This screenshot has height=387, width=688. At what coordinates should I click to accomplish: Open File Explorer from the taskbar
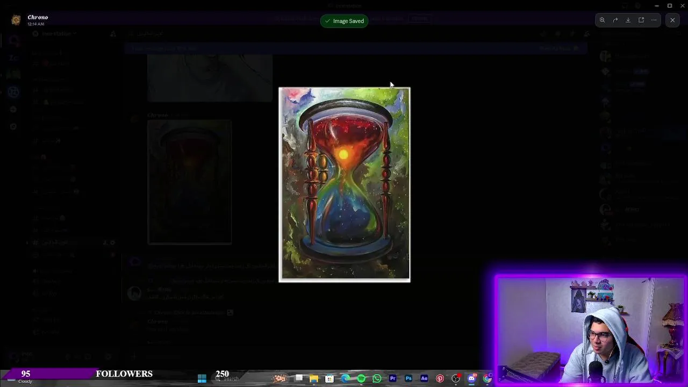click(x=314, y=379)
